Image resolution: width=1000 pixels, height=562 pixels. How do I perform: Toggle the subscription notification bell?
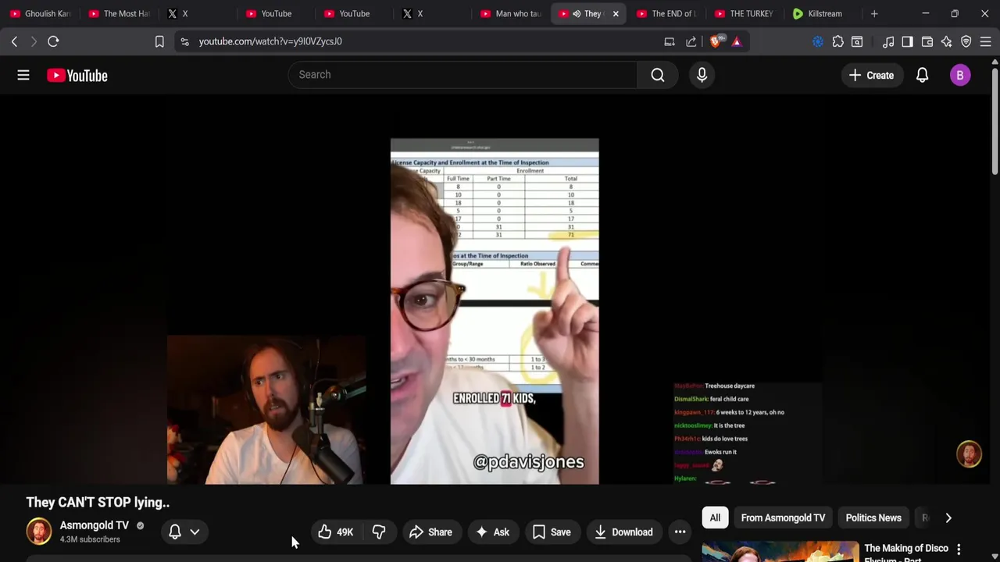point(175,532)
